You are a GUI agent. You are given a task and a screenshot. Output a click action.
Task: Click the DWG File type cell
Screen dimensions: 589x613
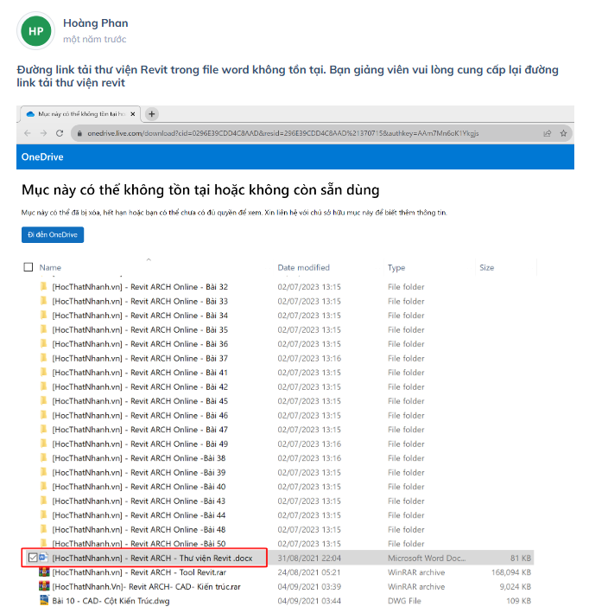click(404, 601)
